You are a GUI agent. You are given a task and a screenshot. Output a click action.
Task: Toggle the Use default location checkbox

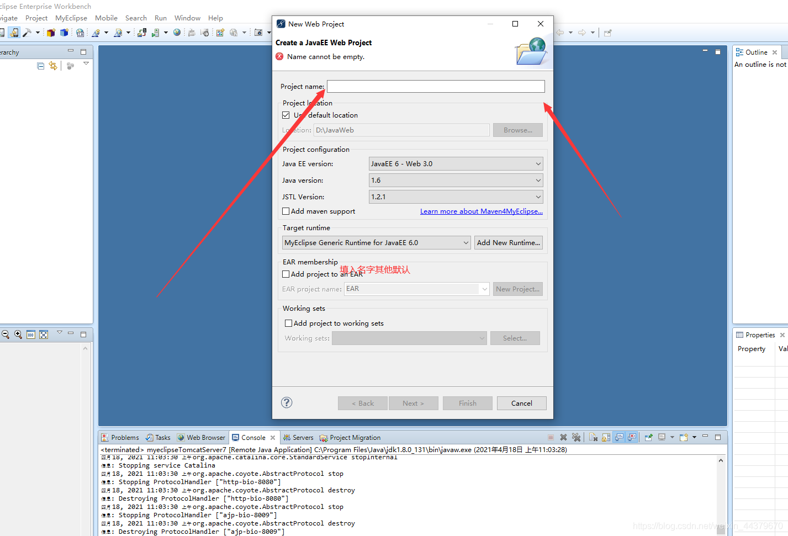click(285, 115)
